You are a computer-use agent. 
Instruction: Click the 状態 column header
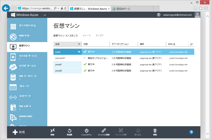click(96, 44)
